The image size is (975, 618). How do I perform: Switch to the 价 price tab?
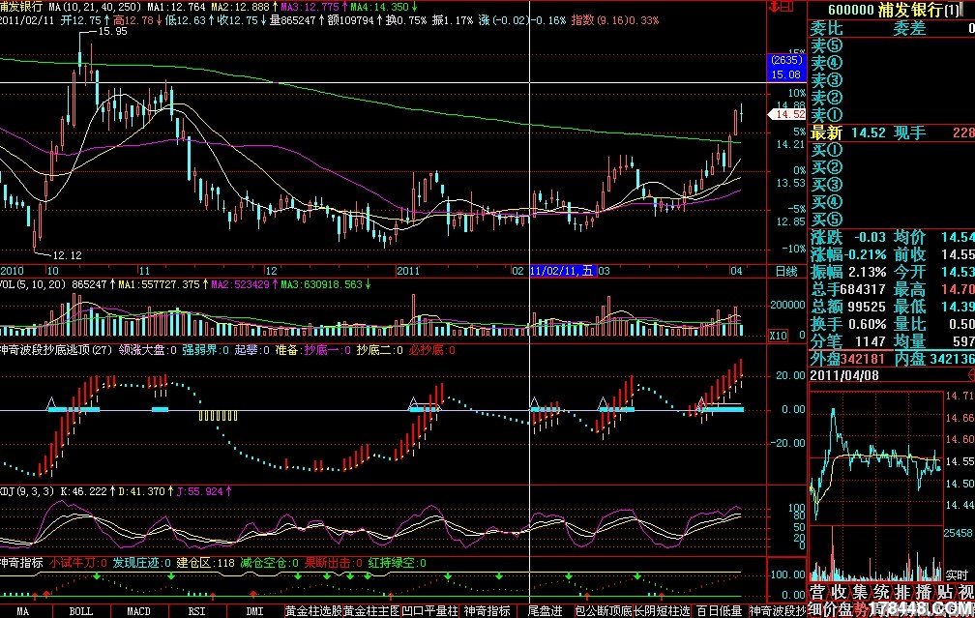832,610
